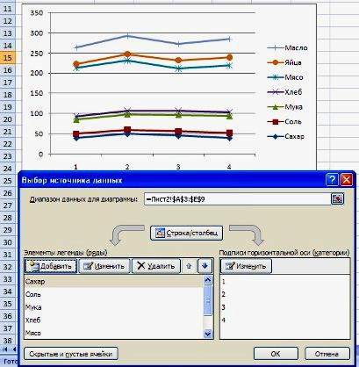The width and height of the screenshot is (359, 367).
Task: Select Мясо in the series list
Action: coord(113,333)
